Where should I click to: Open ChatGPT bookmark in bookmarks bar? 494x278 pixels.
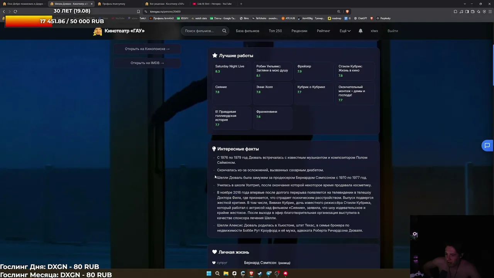pyautogui.click(x=360, y=18)
